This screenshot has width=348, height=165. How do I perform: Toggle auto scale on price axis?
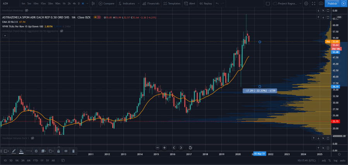[342, 160]
